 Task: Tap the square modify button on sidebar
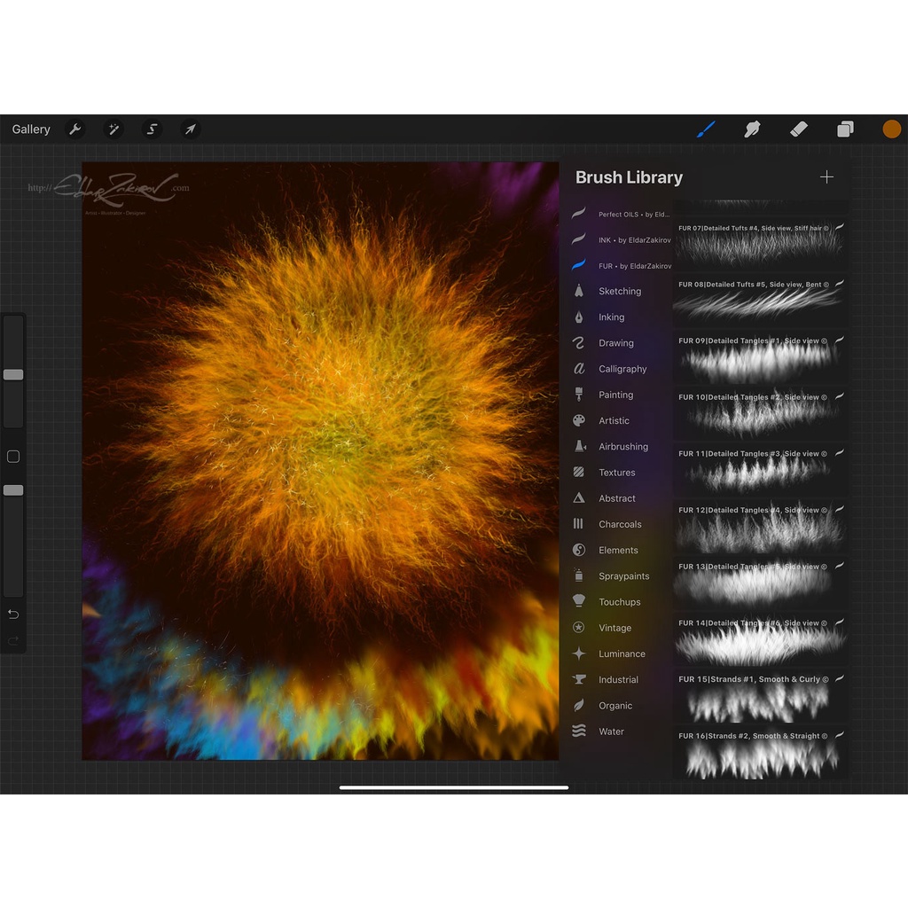[x=13, y=457]
